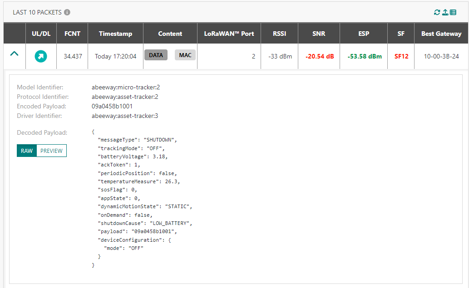Screen dimensions: 469x288
Task: Click the SF12 spreading factor value
Action: point(401,56)
